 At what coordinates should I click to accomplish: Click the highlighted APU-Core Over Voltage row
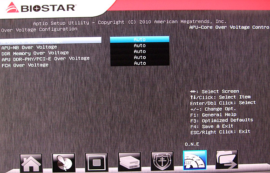(x=51, y=40)
